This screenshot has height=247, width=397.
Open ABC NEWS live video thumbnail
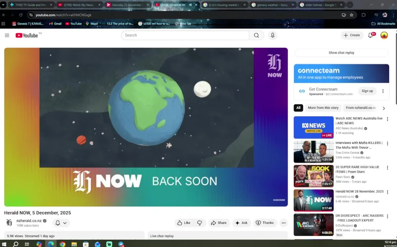313,128
